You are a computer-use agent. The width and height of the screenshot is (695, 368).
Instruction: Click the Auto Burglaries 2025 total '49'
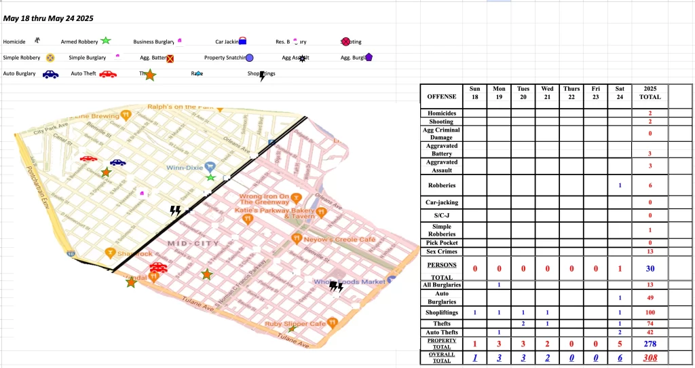[x=650, y=298]
